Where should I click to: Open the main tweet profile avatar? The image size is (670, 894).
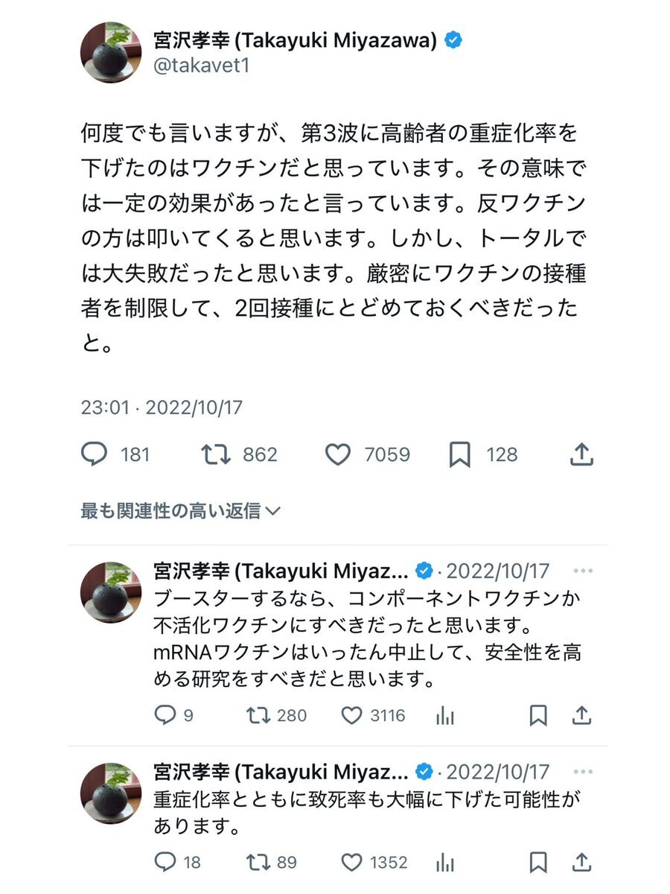(110, 52)
